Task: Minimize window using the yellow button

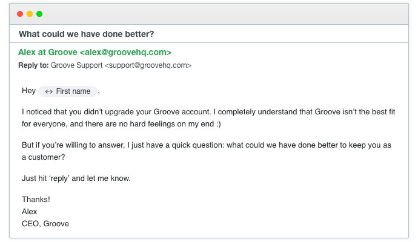Action: 30,13
